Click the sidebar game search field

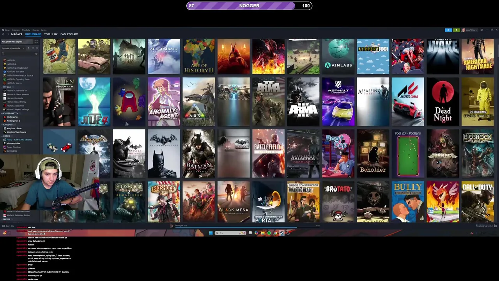coord(18,54)
